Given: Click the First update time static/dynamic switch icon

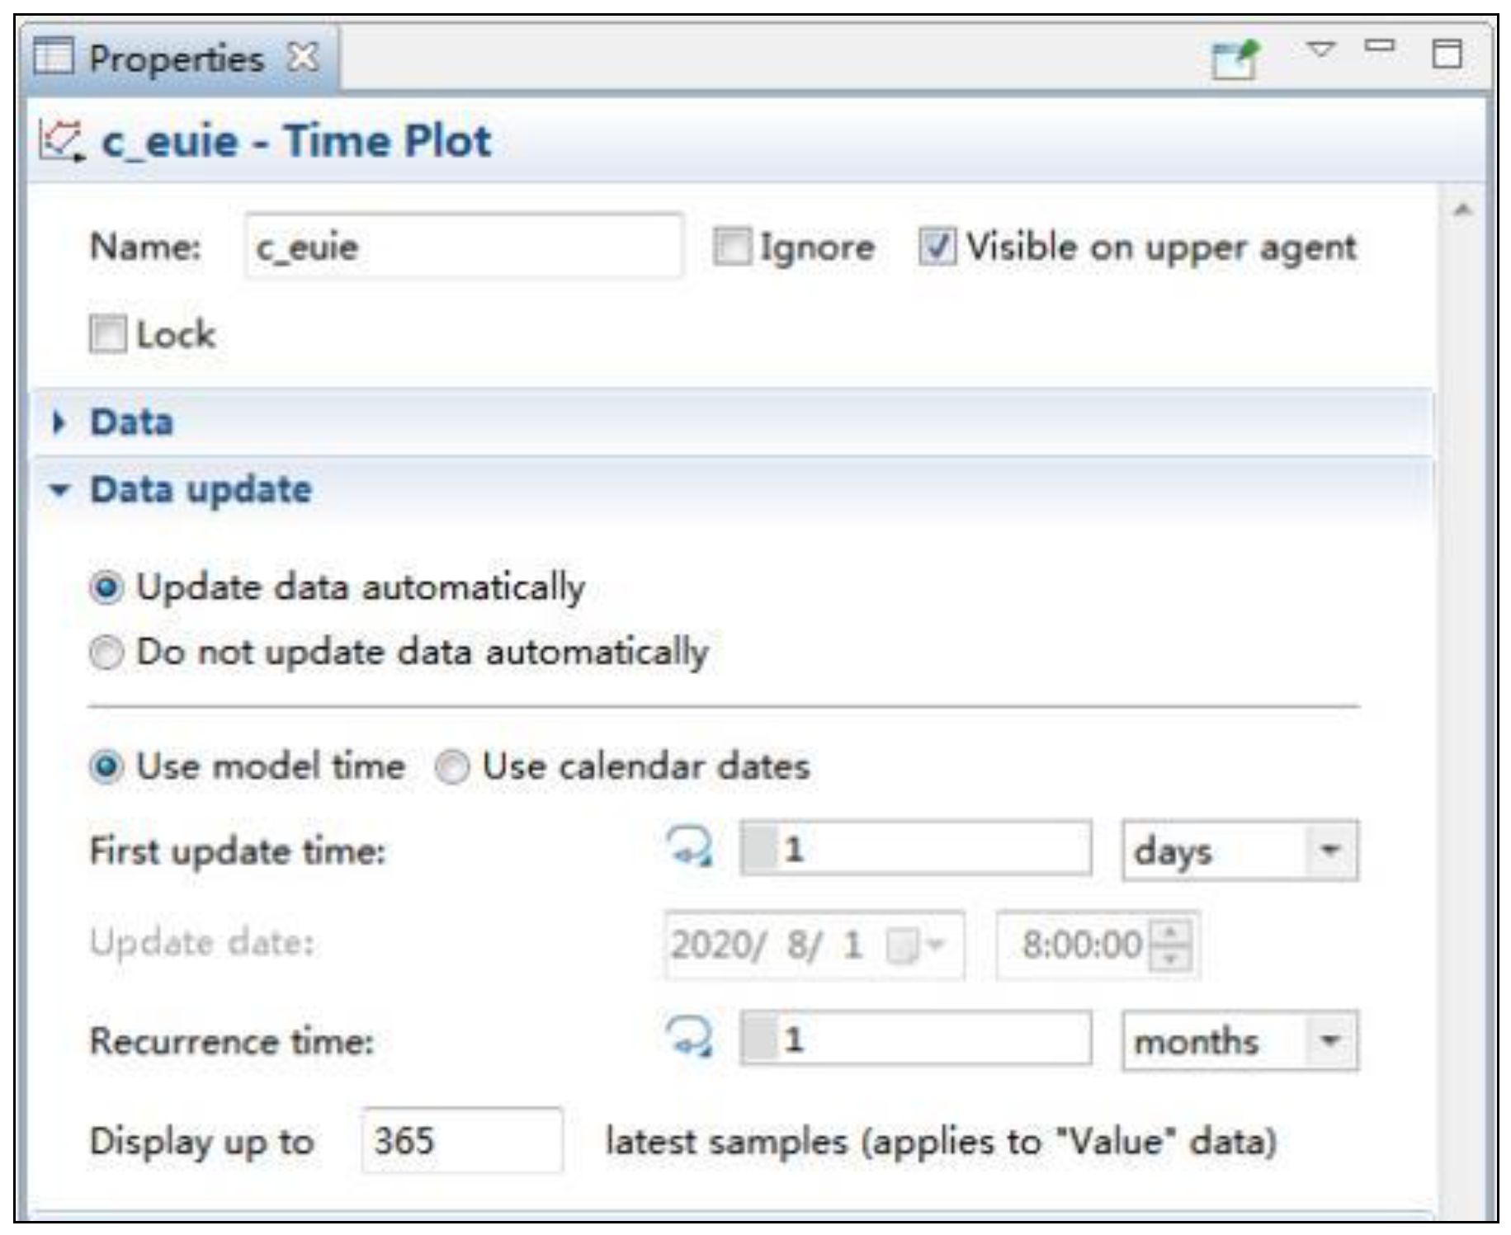Looking at the screenshot, I should (690, 848).
